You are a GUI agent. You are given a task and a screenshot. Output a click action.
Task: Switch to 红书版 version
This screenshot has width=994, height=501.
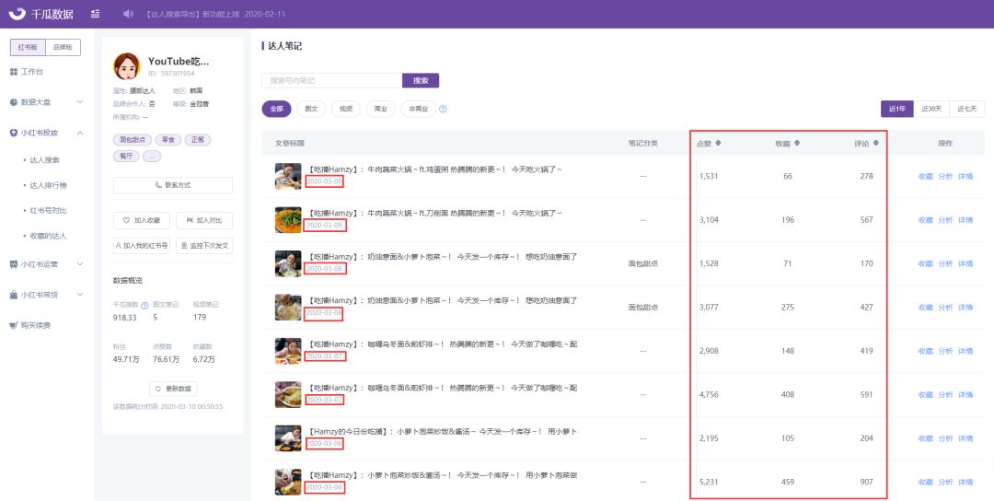click(28, 47)
